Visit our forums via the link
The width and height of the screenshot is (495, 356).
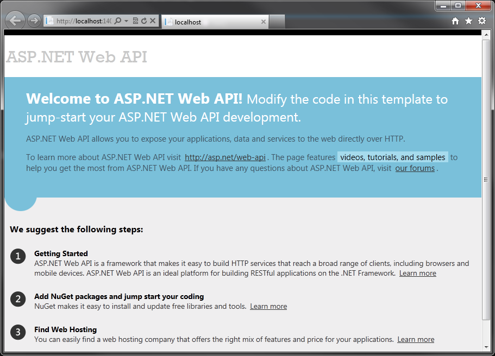click(x=415, y=168)
